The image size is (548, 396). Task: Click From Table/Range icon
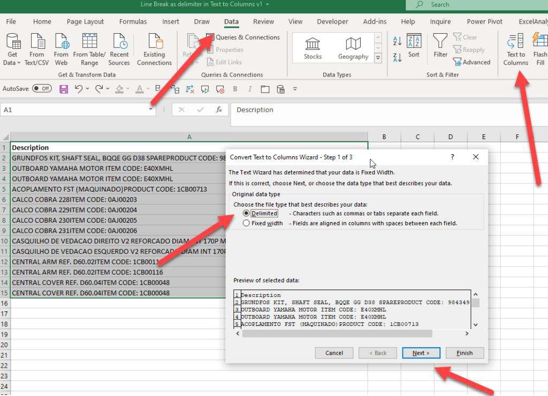pyautogui.click(x=89, y=49)
